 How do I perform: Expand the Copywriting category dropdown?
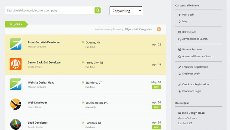coord(126,11)
